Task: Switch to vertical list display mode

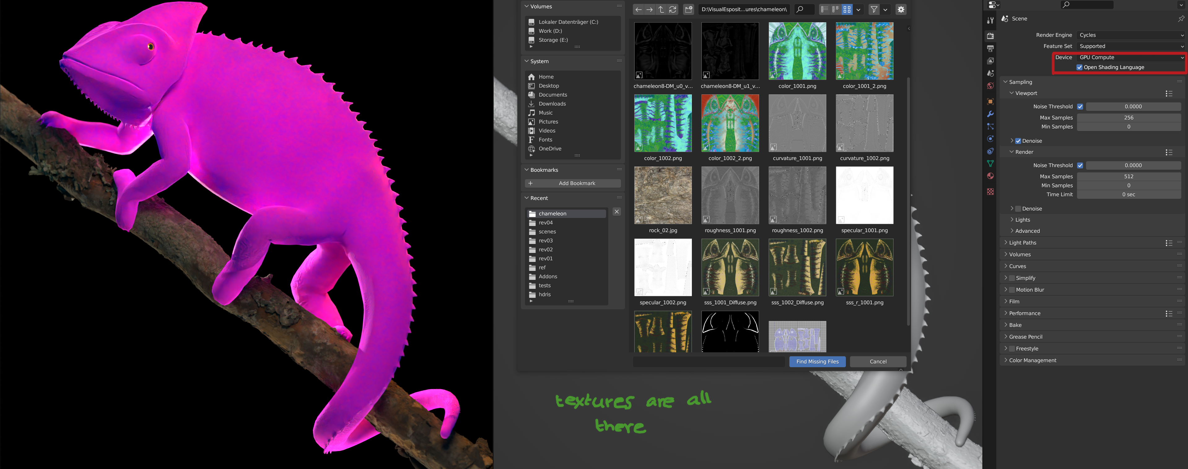Action: [824, 9]
